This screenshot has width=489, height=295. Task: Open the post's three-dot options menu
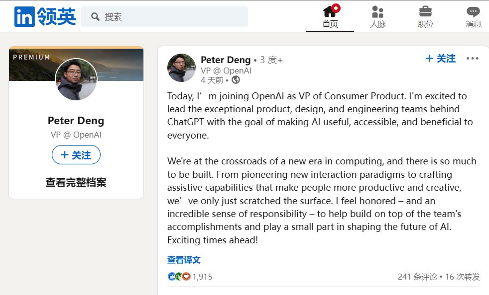(x=473, y=58)
